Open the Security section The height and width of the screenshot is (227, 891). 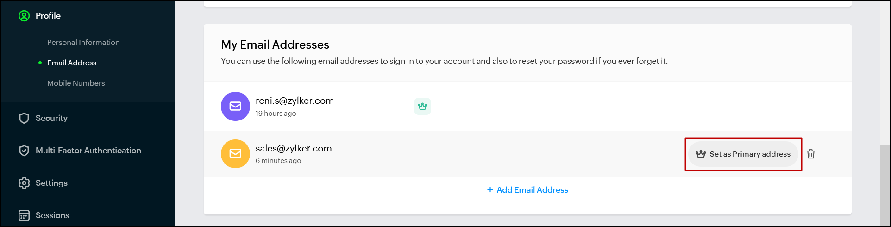pyautogui.click(x=51, y=118)
